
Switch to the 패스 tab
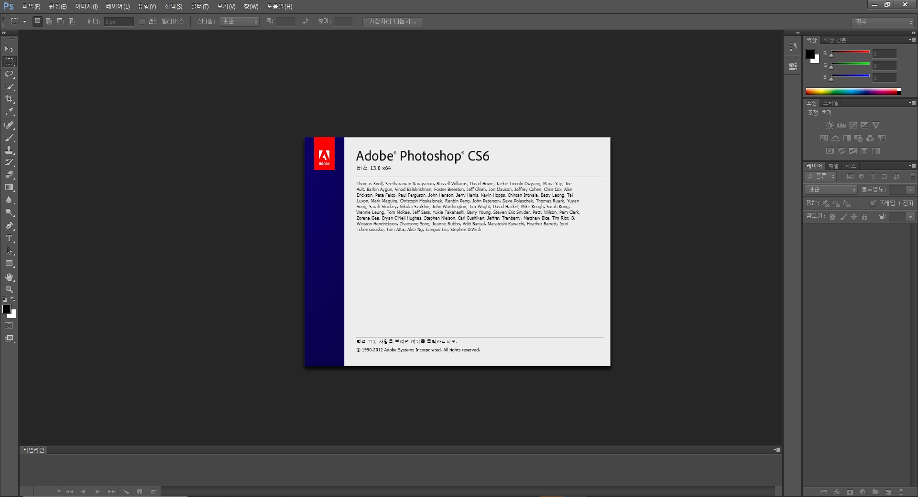tap(851, 166)
